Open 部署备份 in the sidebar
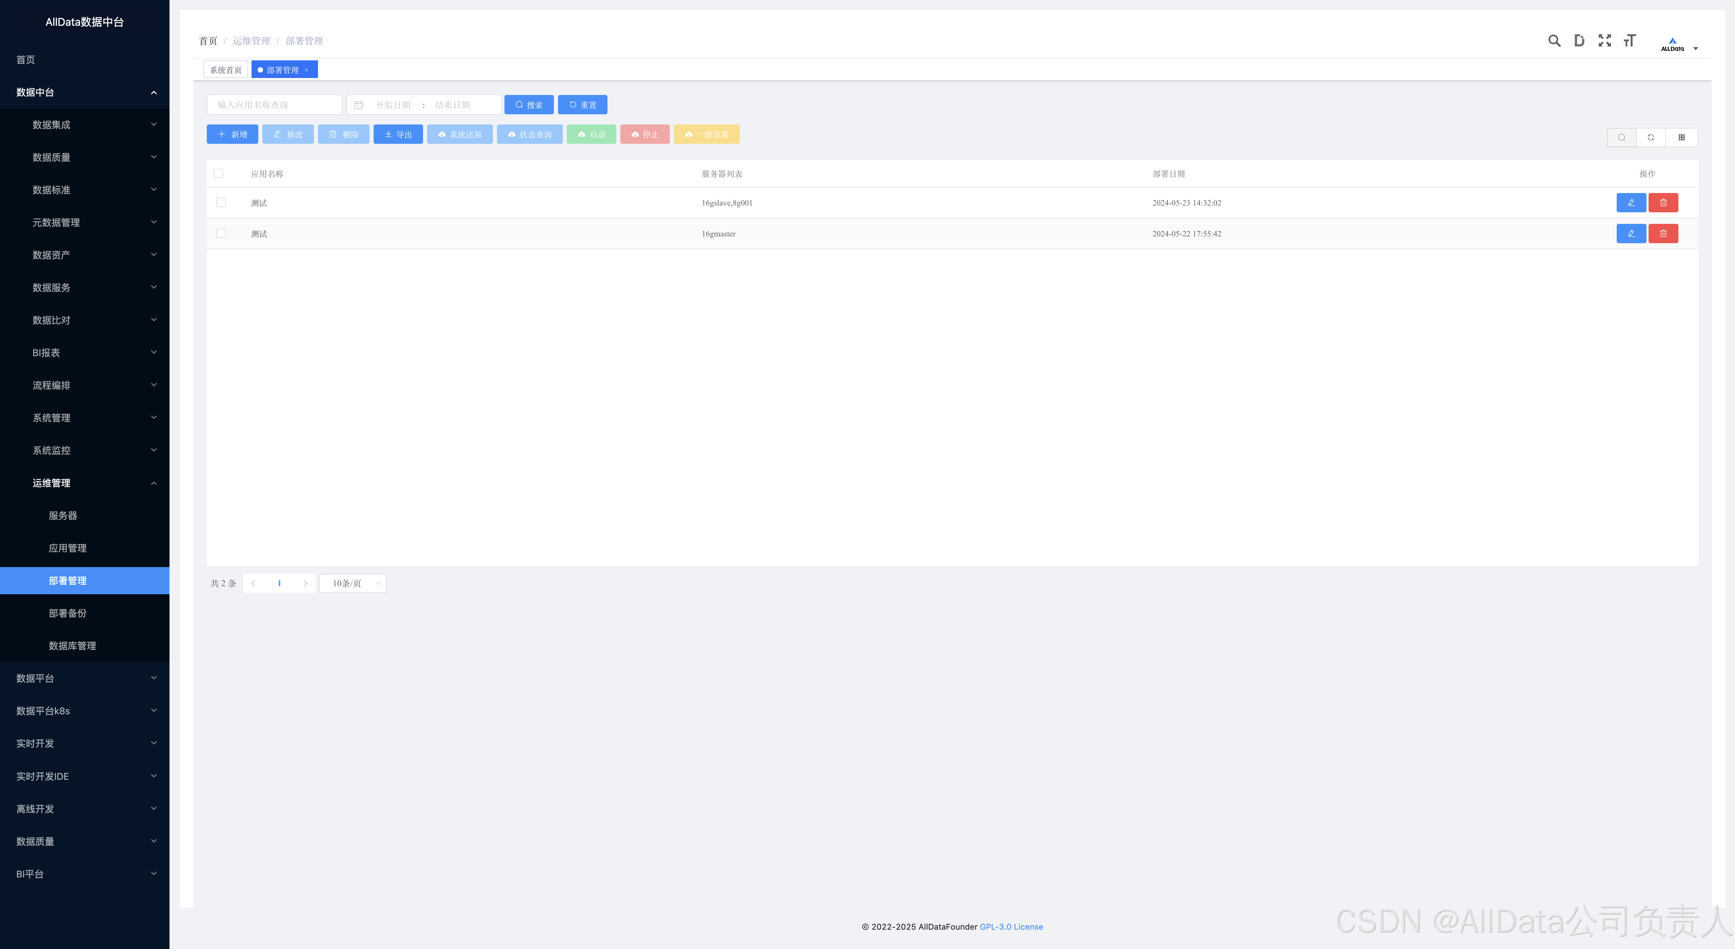The image size is (1735, 949). click(67, 613)
